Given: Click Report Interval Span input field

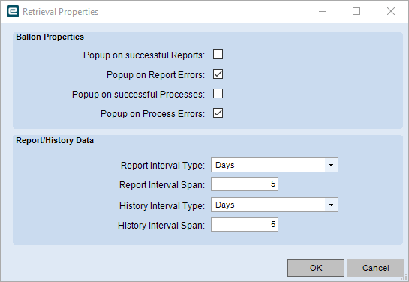Looking at the screenshot, I should pos(245,184).
